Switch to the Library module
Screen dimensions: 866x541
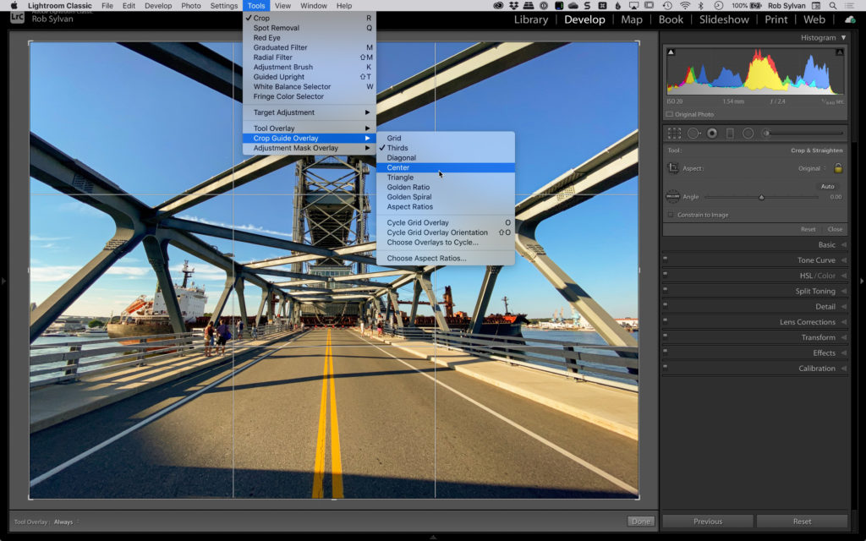coord(531,19)
